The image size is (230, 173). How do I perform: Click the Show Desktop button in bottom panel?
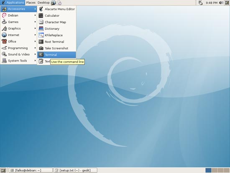pyautogui.click(x=3, y=170)
